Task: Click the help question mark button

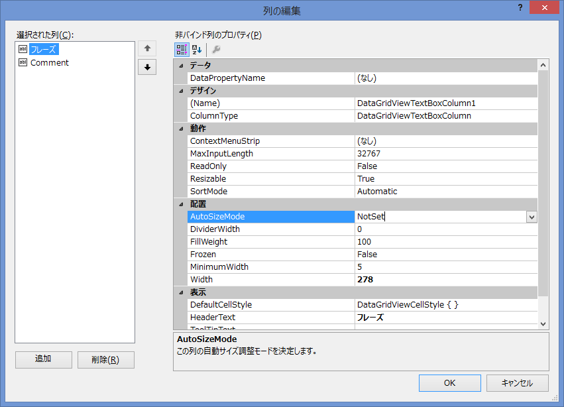Action: [520, 7]
